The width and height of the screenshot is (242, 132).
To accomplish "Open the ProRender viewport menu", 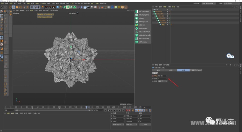I will (x=54, y=10).
